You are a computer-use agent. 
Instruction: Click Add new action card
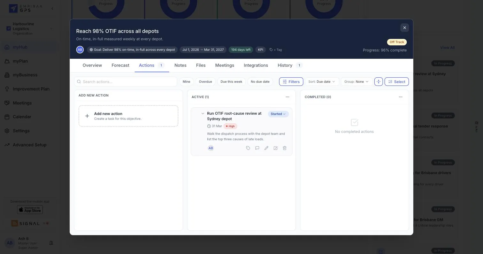128,116
